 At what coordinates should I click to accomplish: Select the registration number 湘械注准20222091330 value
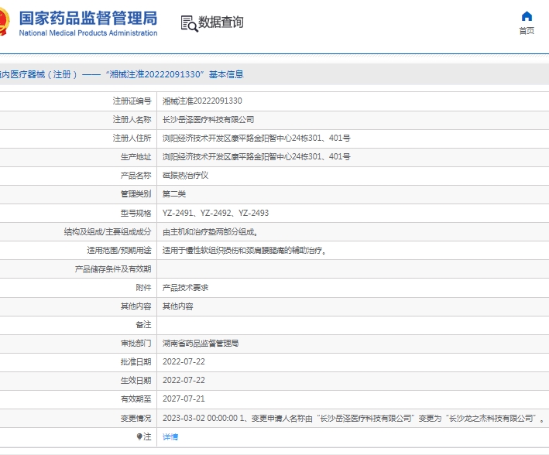tap(202, 101)
